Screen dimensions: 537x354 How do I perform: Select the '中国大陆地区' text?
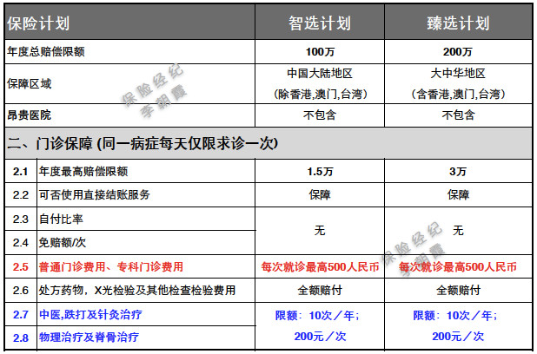click(x=320, y=73)
